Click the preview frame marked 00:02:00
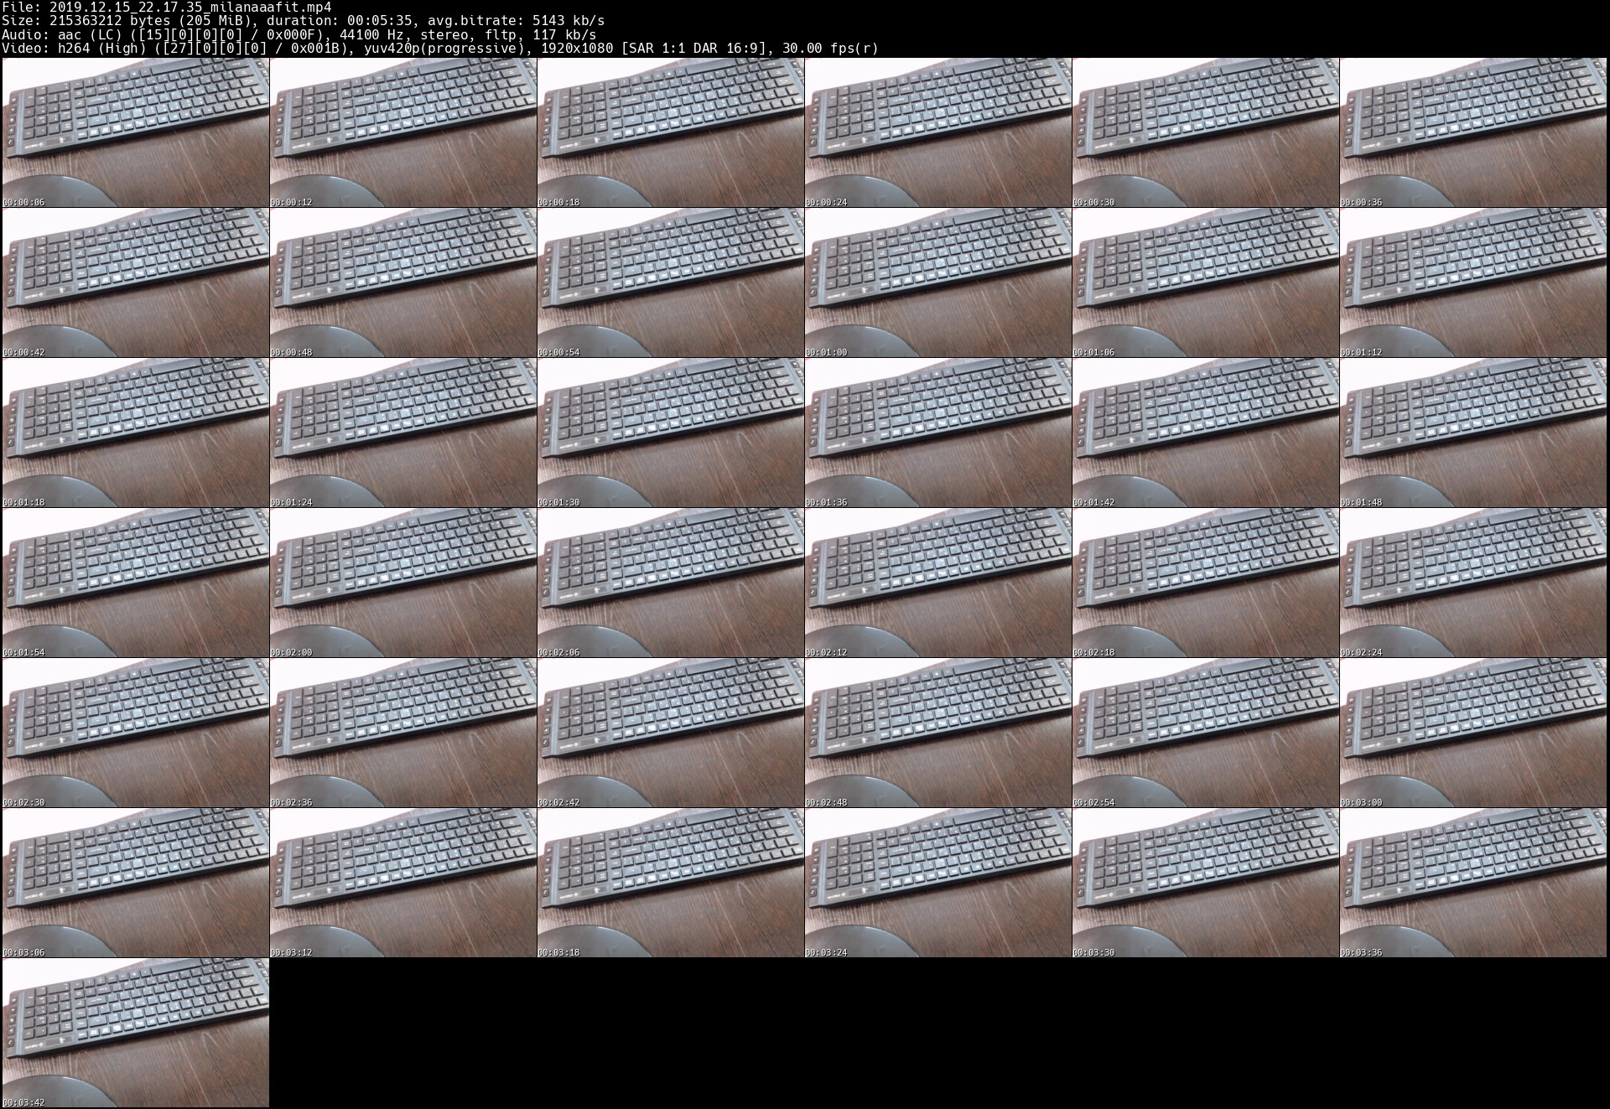Screen dimensions: 1610x1109 tap(403, 583)
